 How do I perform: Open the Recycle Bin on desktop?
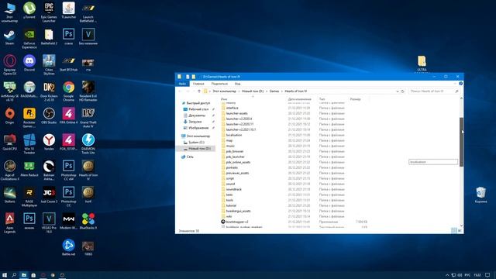pyautogui.click(x=480, y=195)
